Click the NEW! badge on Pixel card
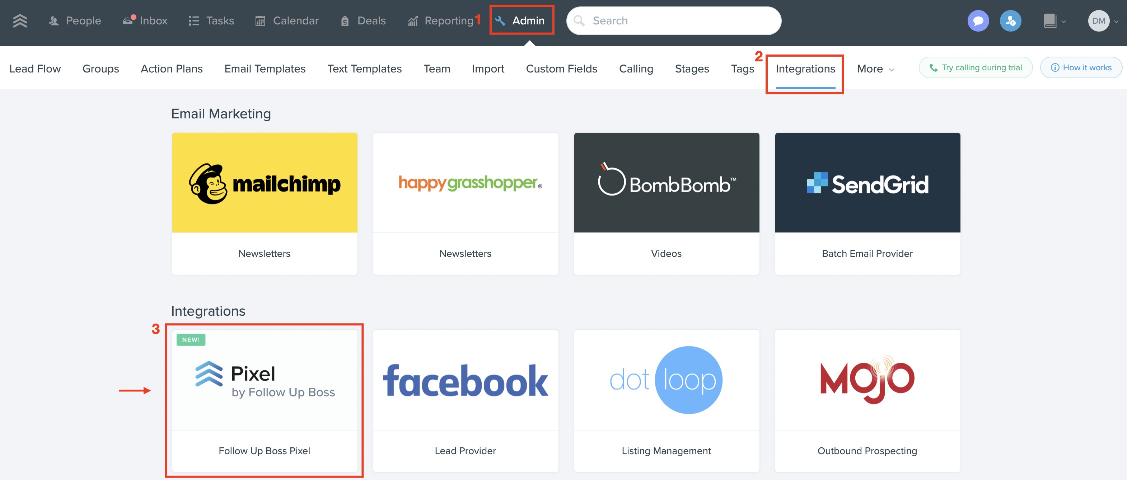 point(191,340)
